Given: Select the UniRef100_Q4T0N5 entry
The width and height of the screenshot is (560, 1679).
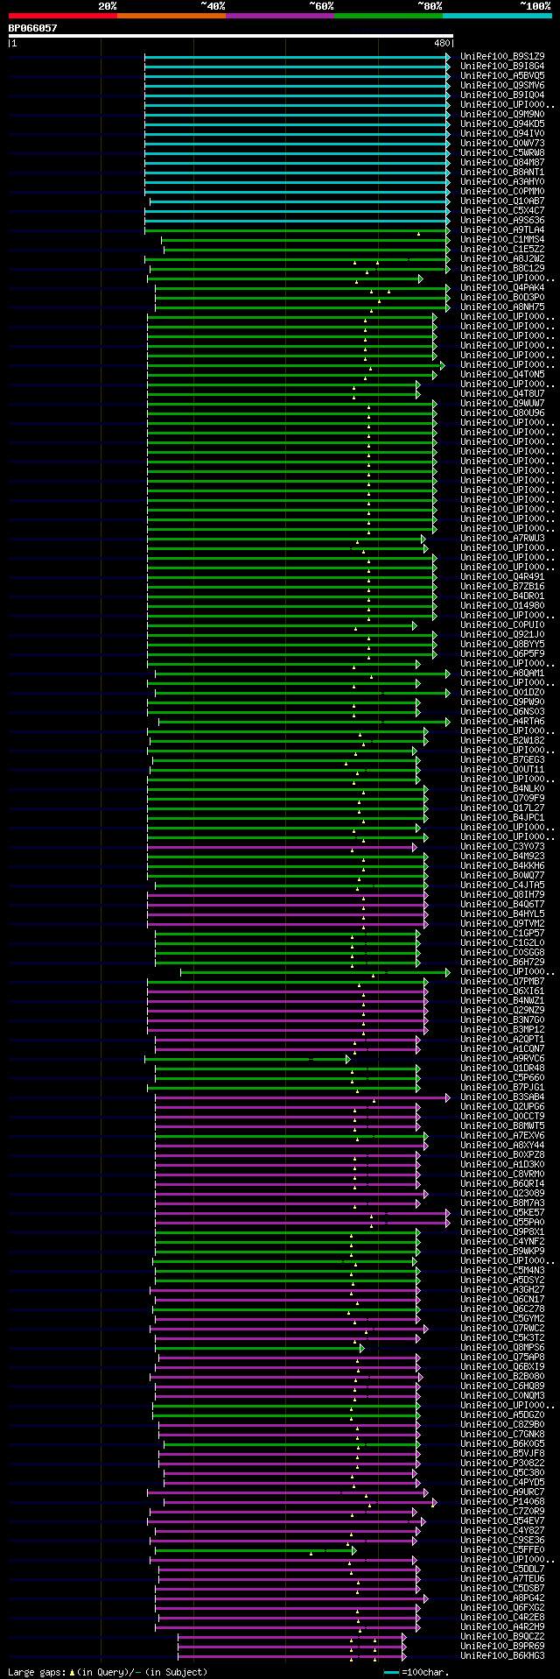Looking at the screenshot, I should point(502,374).
